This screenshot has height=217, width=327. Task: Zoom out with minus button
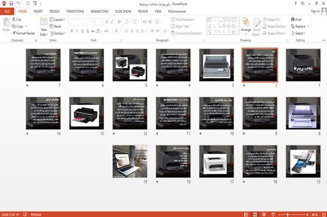tap(280, 214)
